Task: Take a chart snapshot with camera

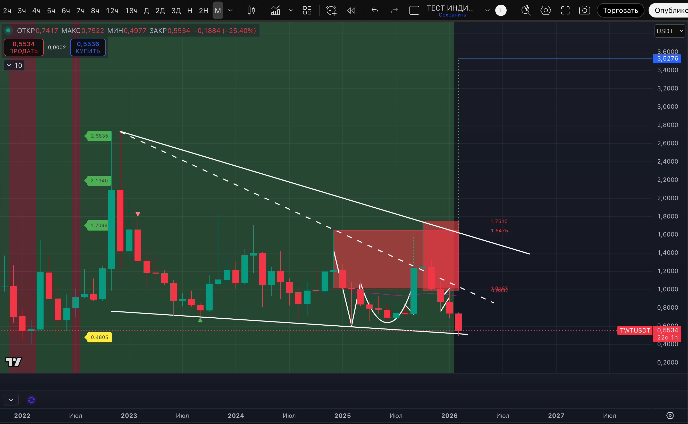Action: [584, 11]
